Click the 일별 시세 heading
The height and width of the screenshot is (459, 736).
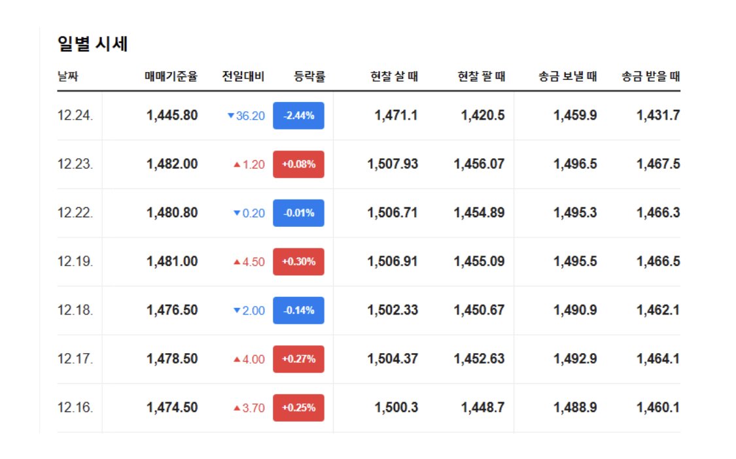pos(92,44)
